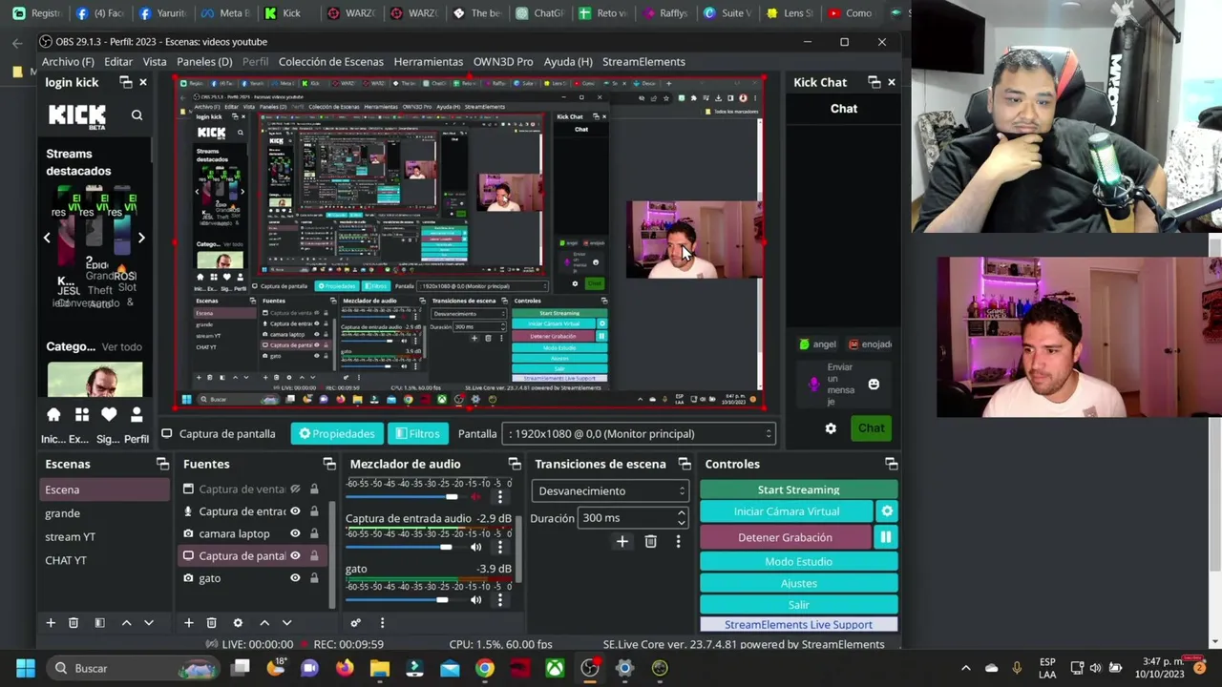Open source properties gear in Fuentes
The width and height of the screenshot is (1222, 687).
(x=238, y=623)
